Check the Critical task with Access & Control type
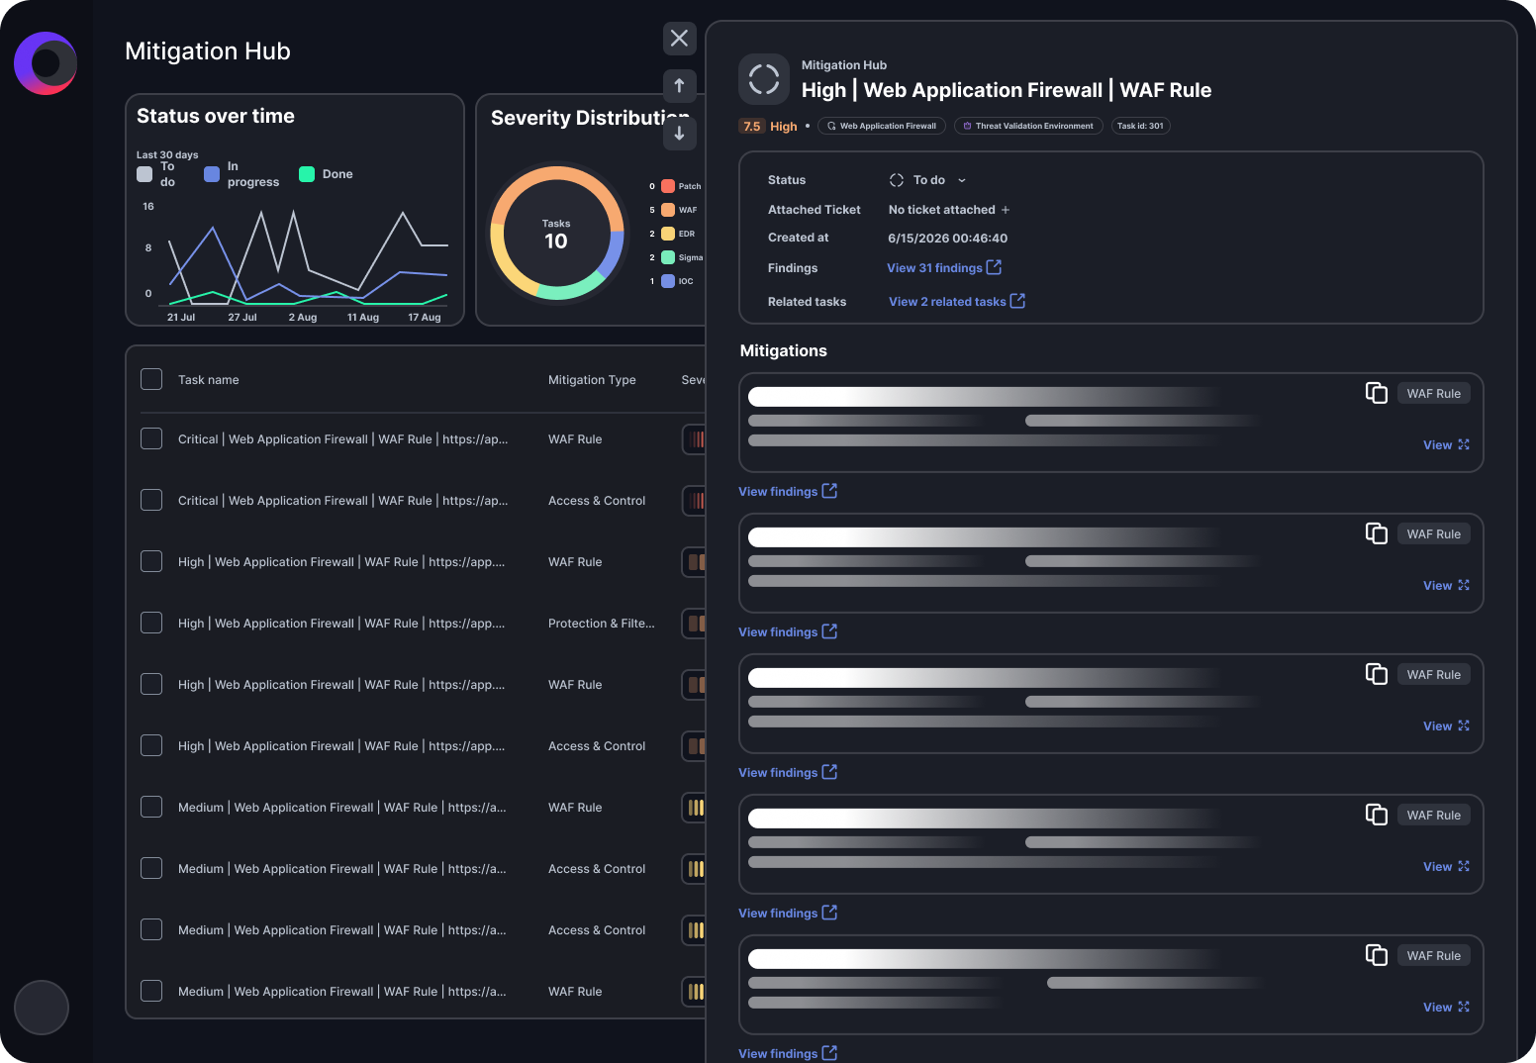Screen dimensions: 1536x1063 [x=151, y=500]
